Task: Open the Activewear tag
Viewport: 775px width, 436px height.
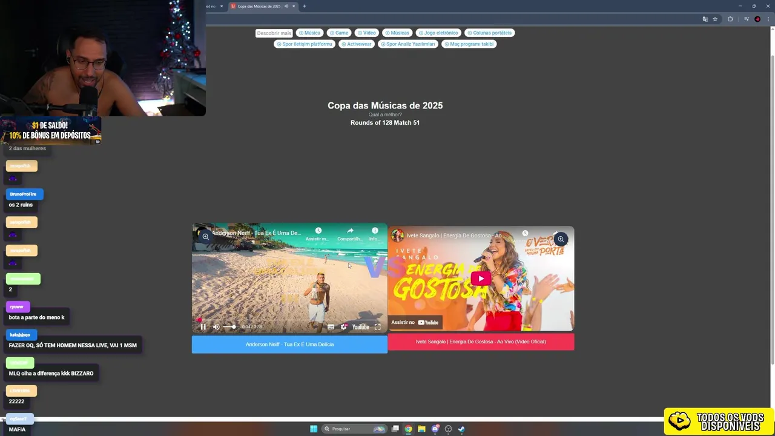Action: click(356, 44)
